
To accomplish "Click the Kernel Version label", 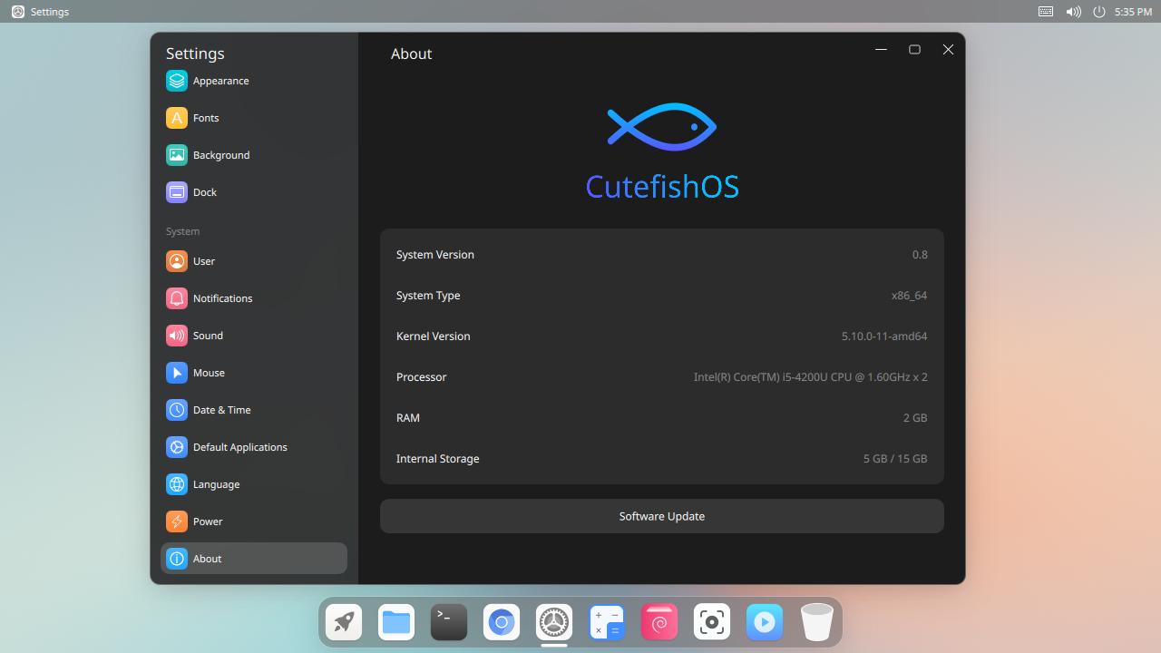I will pyautogui.click(x=434, y=336).
